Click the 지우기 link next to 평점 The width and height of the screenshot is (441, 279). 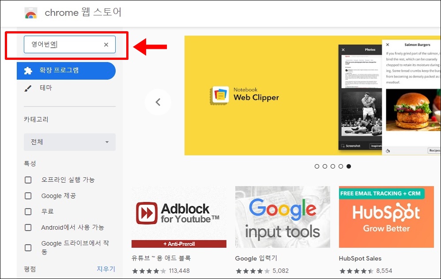[x=106, y=269]
